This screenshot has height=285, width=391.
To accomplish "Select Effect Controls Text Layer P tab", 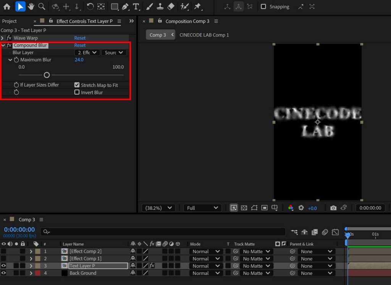I will (x=84, y=21).
